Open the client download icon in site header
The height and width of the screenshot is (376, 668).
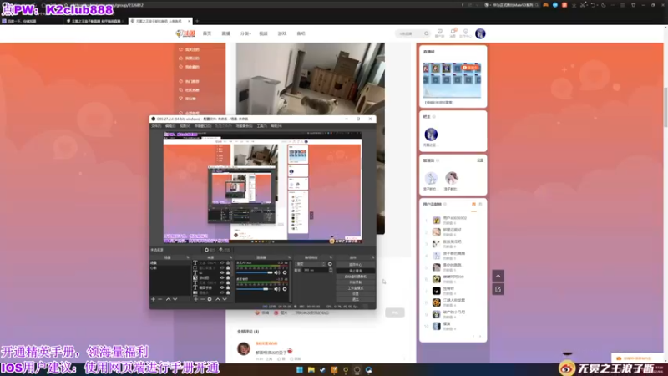(440, 33)
